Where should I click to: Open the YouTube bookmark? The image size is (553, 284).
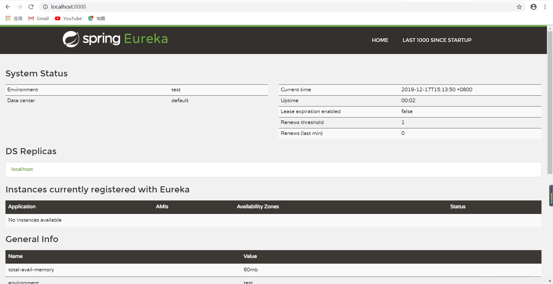pos(68,18)
